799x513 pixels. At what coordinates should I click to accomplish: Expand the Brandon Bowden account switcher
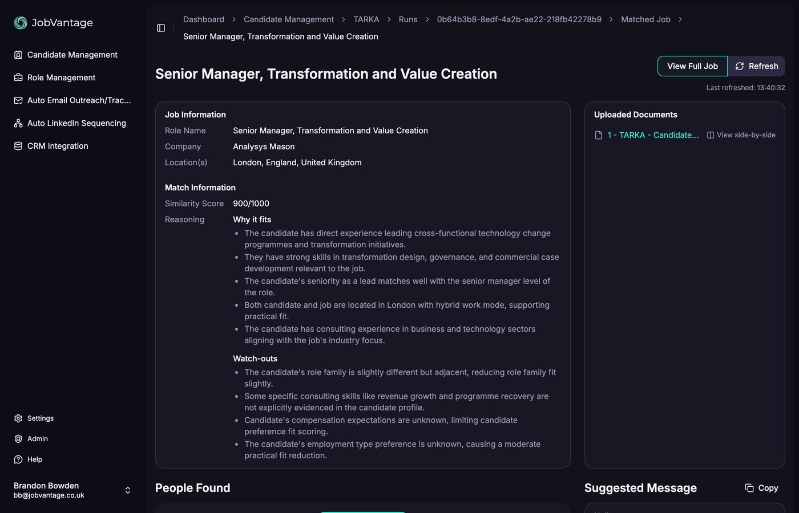pos(128,490)
